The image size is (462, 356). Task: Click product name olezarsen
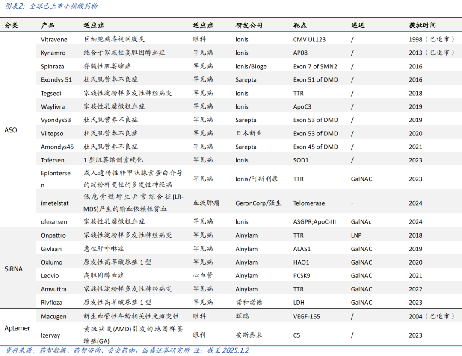[54, 222]
